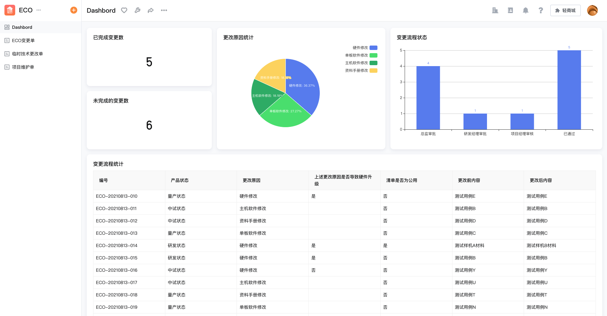Toggle 主机软件修改 legend entry
The height and width of the screenshot is (316, 607).
click(x=361, y=63)
